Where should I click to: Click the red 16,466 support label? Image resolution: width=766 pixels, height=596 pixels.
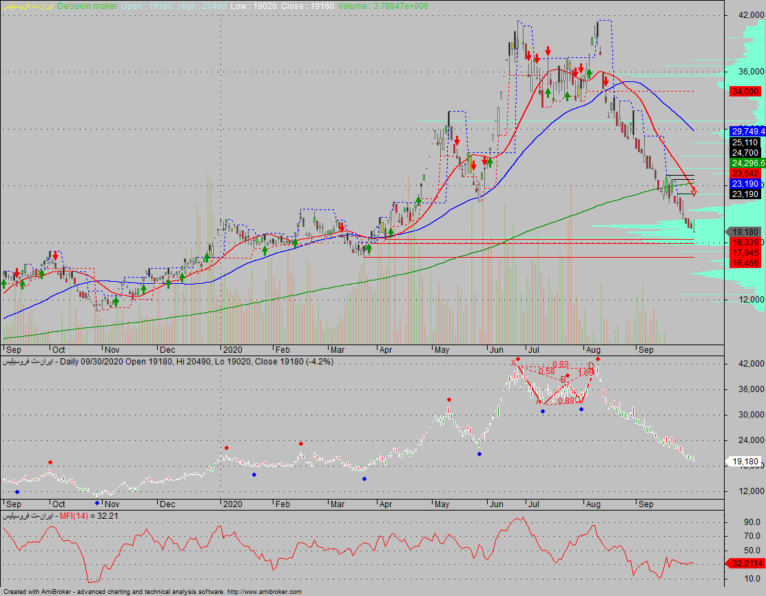[x=745, y=263]
